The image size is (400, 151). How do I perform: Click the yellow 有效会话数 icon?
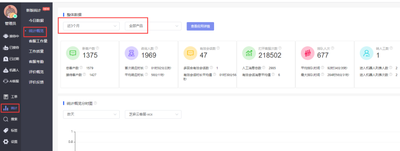[x=190, y=53]
